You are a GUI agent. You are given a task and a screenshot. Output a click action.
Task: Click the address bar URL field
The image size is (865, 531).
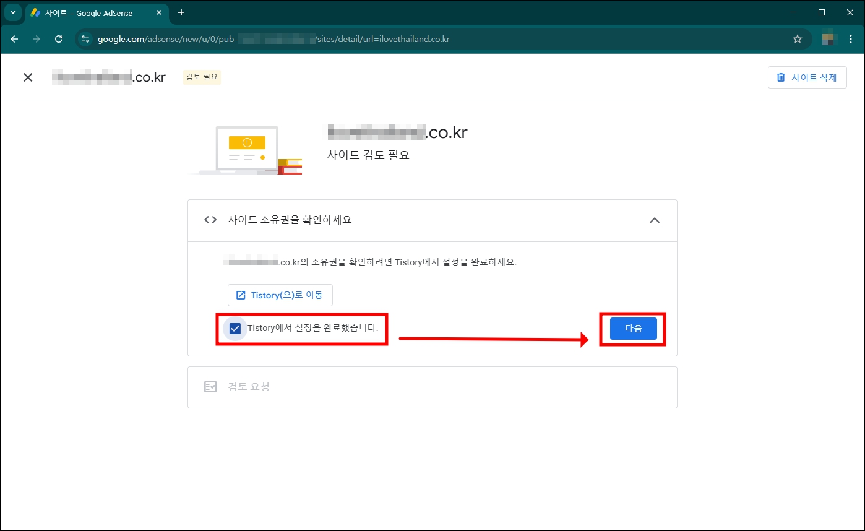coord(278,38)
